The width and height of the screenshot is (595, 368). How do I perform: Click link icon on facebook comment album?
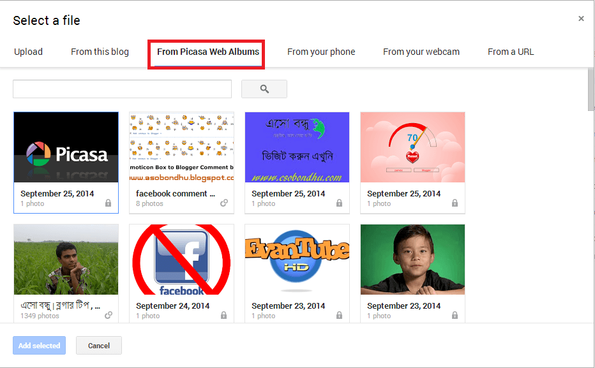(224, 203)
